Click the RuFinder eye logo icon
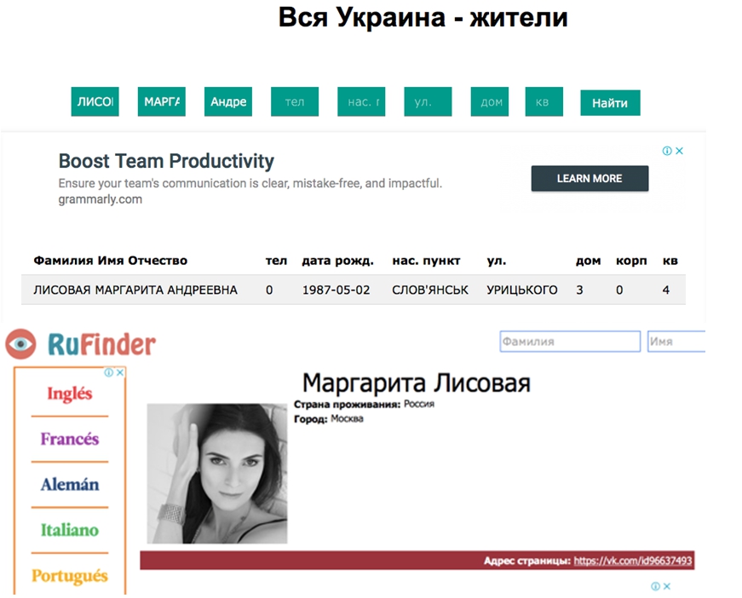 20,343
